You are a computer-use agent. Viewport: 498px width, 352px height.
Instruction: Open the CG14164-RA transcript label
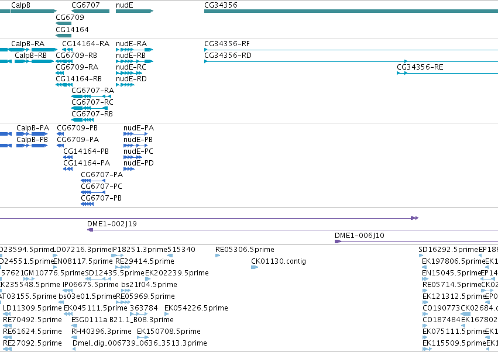point(86,43)
